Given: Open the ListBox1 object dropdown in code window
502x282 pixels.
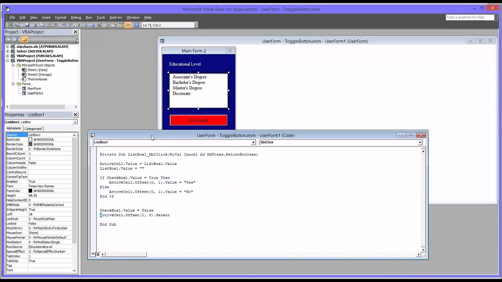Looking at the screenshot, I should point(253,142).
